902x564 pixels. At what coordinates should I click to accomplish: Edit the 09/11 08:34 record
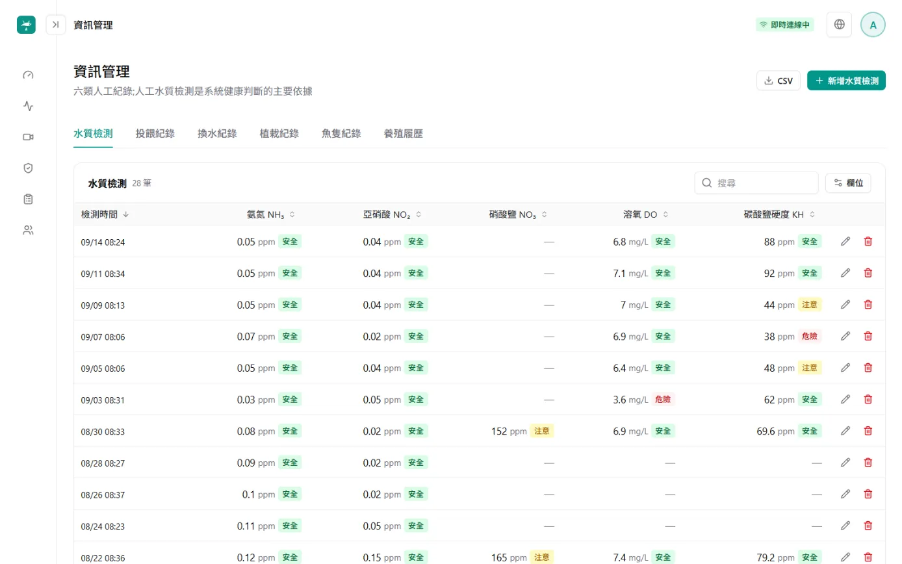pos(845,273)
